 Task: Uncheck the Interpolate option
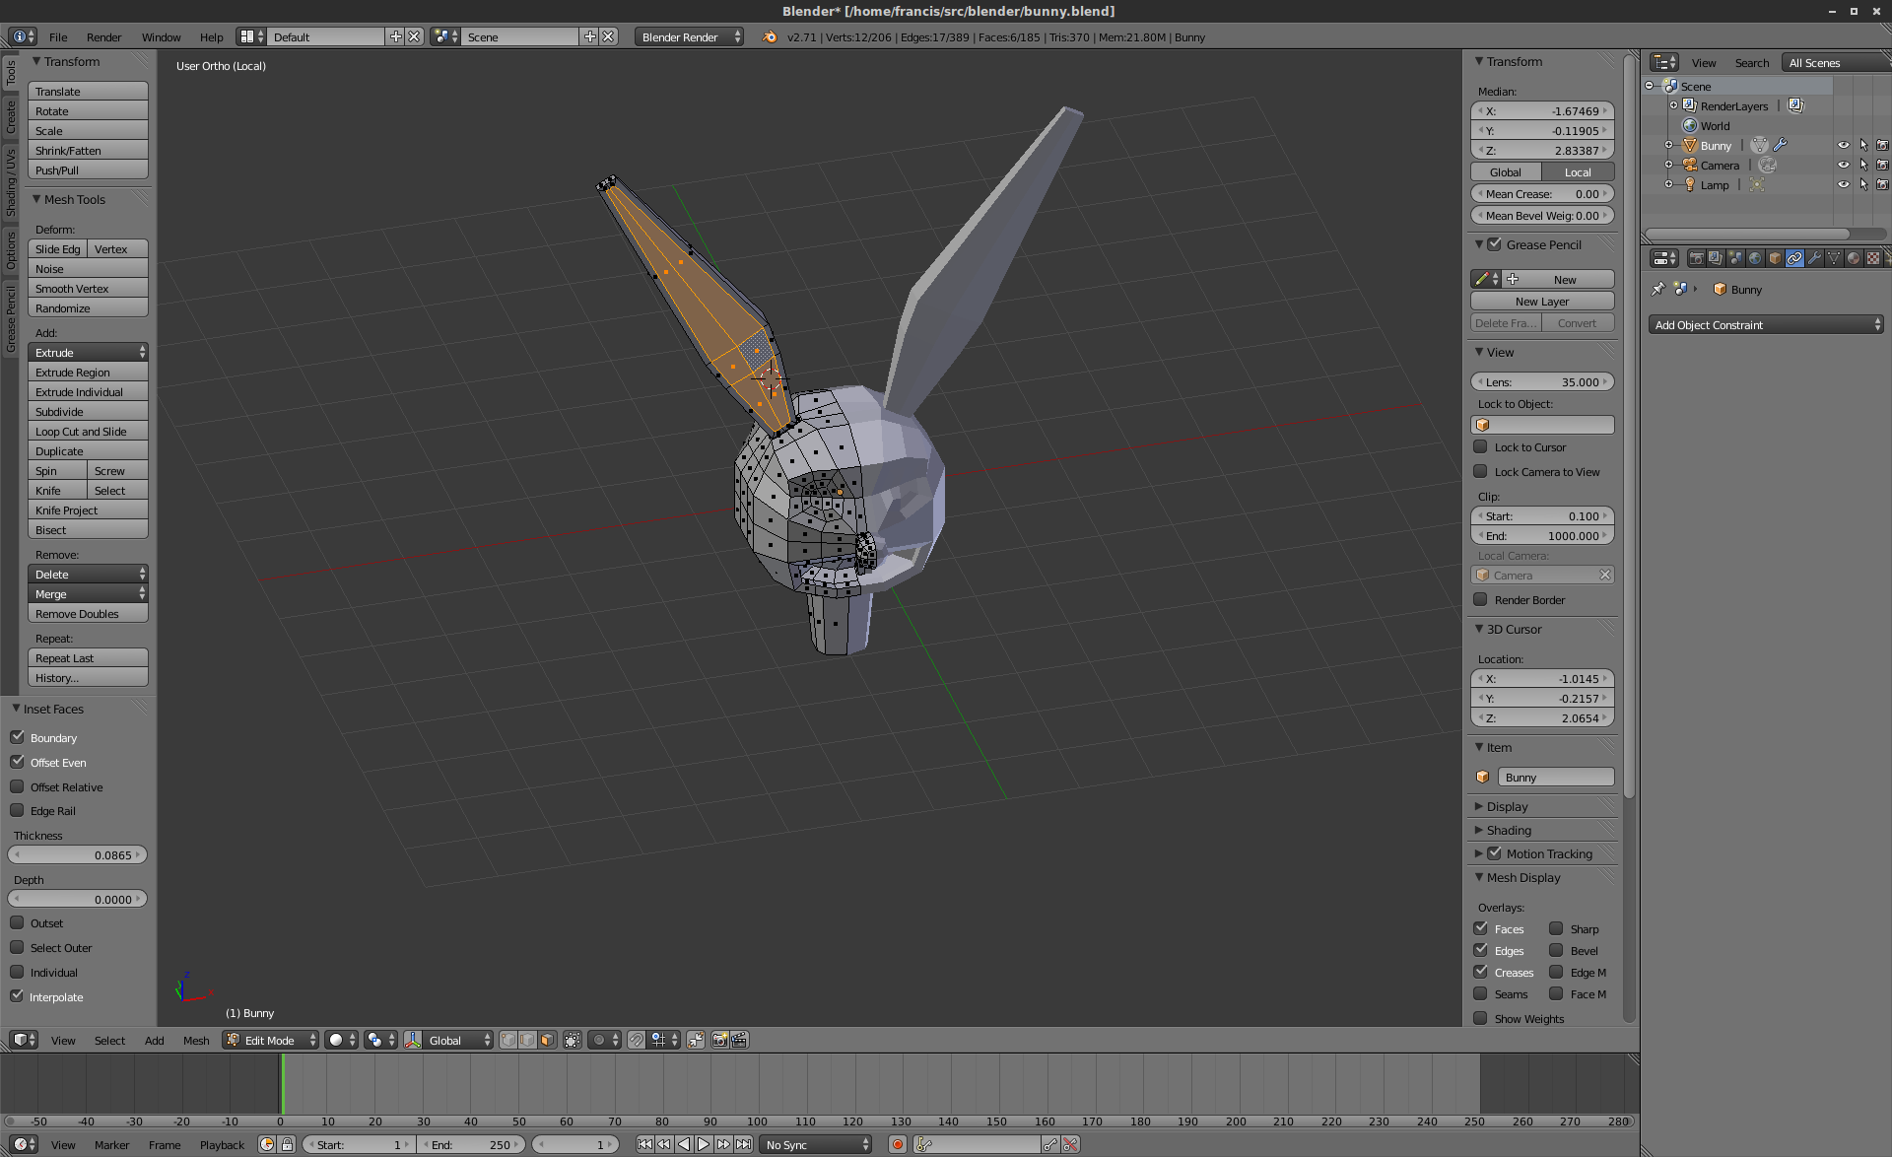tap(17, 996)
